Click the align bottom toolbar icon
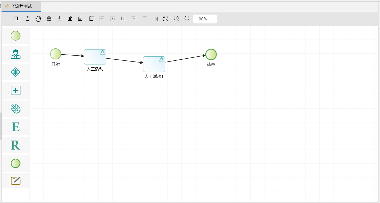Image resolution: width=380 pixels, height=203 pixels. click(123, 19)
